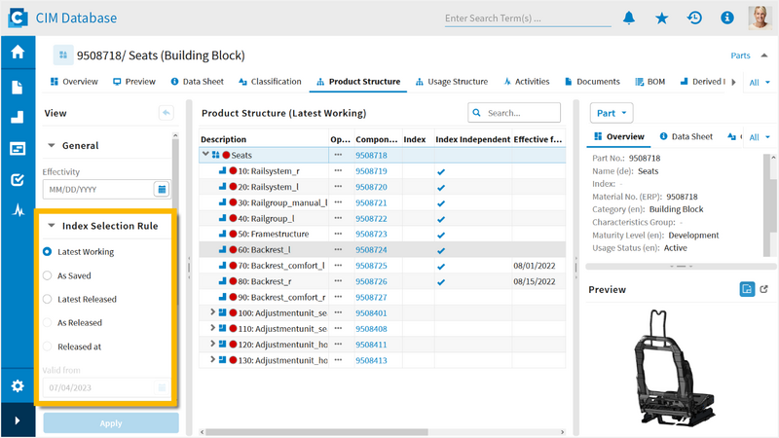
Task: Collapse the Index Selection Rule section
Action: (x=52, y=226)
